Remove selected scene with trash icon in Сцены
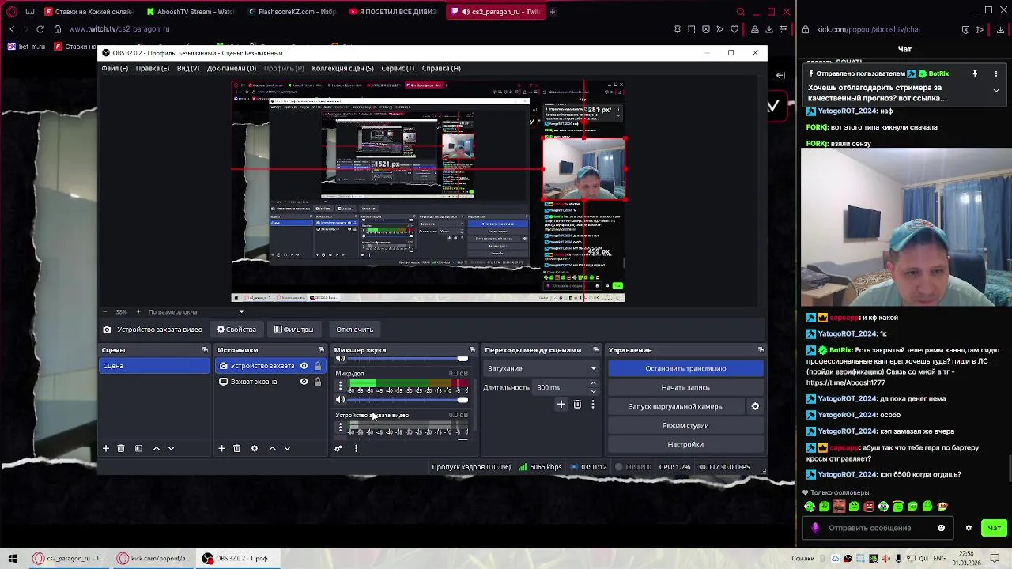Viewport: 1012px width, 569px height. pyautogui.click(x=121, y=448)
